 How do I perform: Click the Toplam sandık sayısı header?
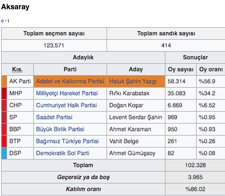166,33
